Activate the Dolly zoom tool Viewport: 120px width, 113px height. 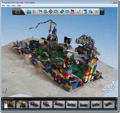[45, 12]
